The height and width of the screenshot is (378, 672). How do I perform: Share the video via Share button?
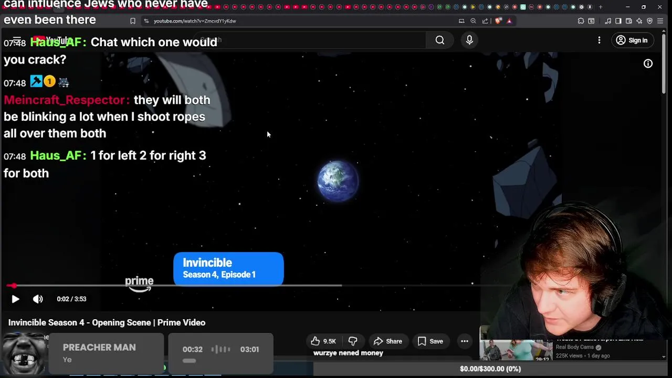click(x=387, y=341)
